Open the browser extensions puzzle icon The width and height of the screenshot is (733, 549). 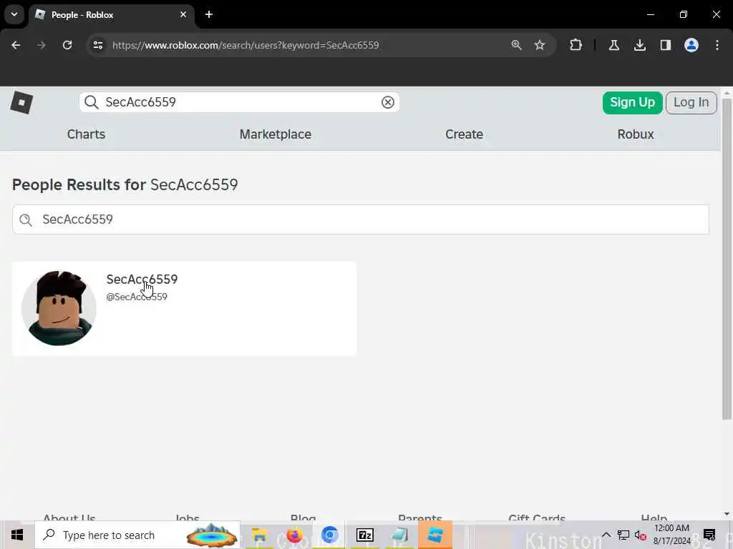pos(576,45)
